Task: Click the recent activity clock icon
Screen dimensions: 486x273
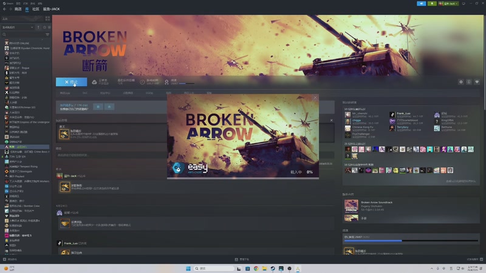Action: pos(44,27)
